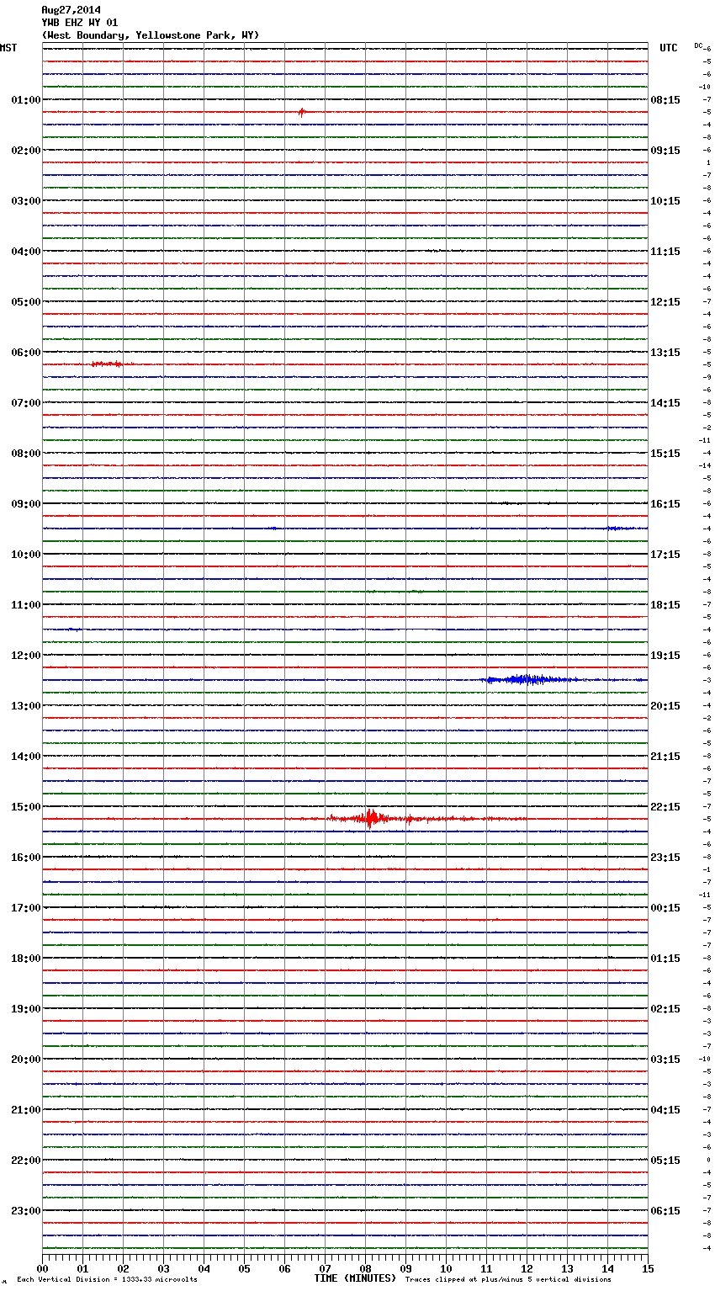Click the date text Aug27,2014

click(71, 10)
